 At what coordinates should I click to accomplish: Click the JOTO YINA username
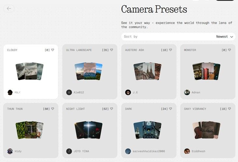click(81, 151)
